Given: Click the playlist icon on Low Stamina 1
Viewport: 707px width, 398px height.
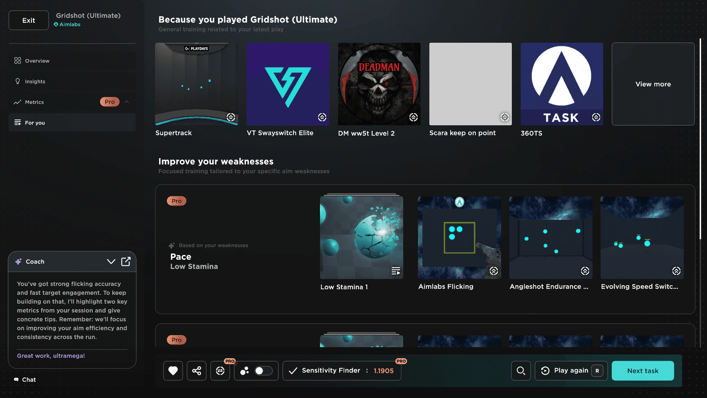Looking at the screenshot, I should [x=396, y=271].
